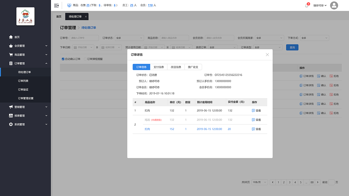Screen dimensions: 349x196
Task: Click the employee count 25 link
Action: tap(132, 5)
